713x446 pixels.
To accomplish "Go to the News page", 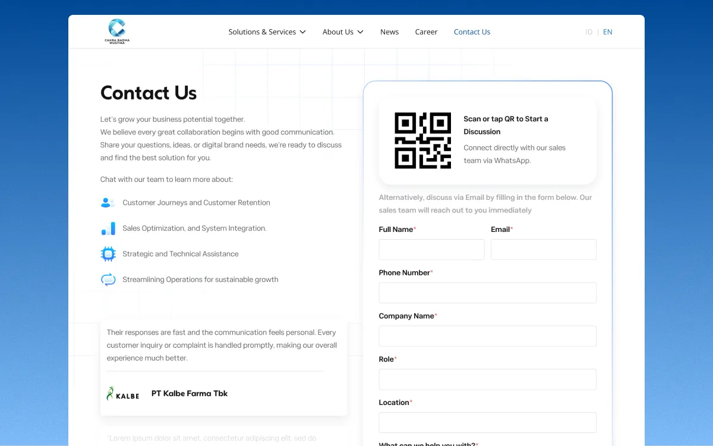I will pos(389,32).
